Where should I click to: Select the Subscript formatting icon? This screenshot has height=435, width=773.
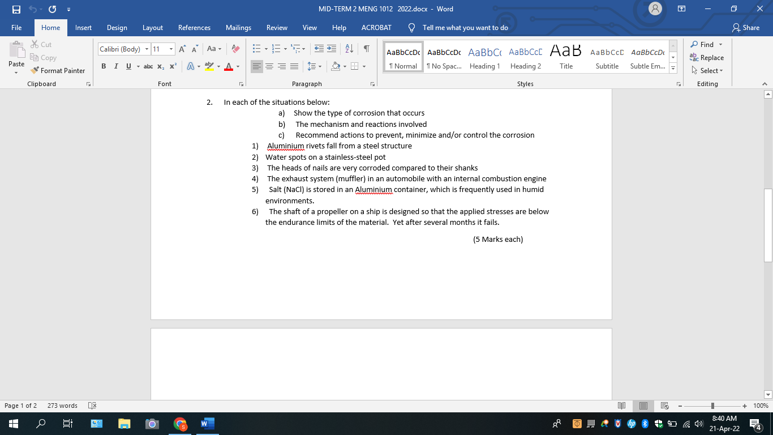click(160, 66)
